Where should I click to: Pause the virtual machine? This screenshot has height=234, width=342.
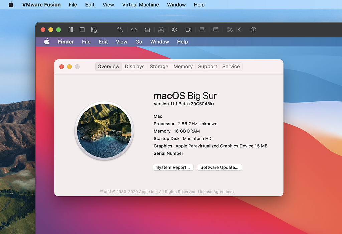click(x=71, y=29)
